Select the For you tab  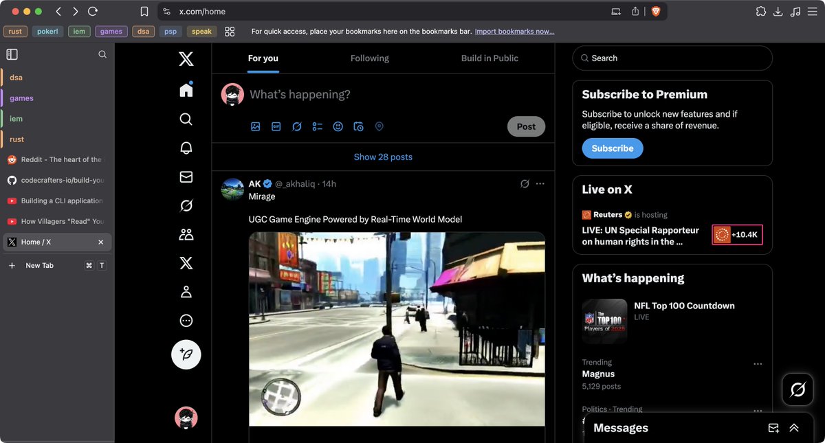(263, 58)
